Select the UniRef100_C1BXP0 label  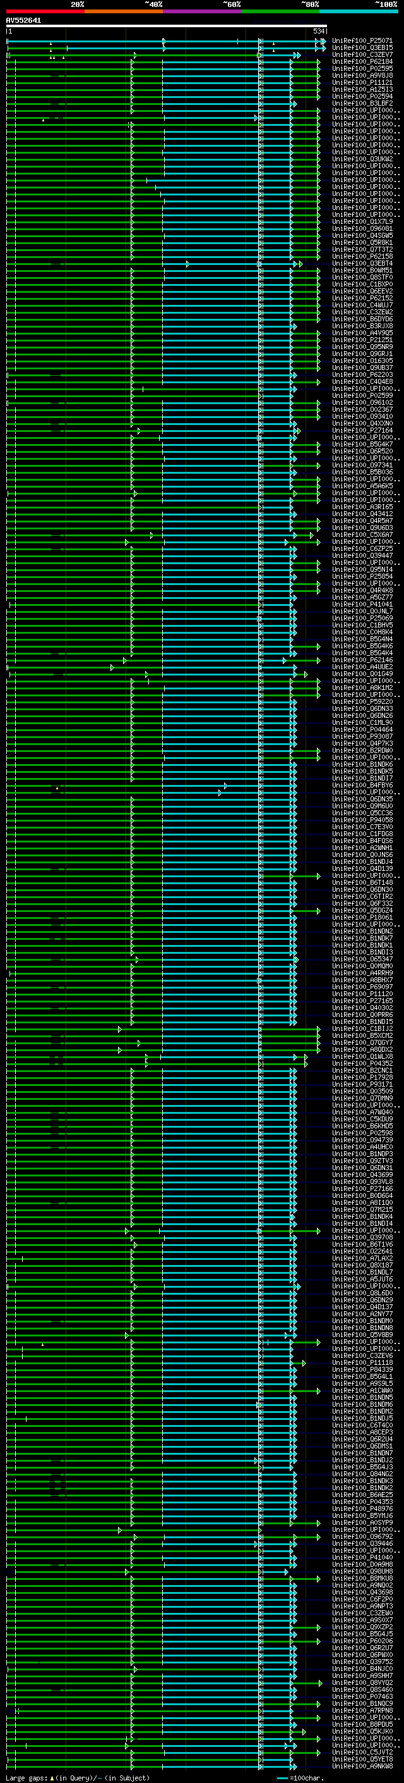click(362, 285)
